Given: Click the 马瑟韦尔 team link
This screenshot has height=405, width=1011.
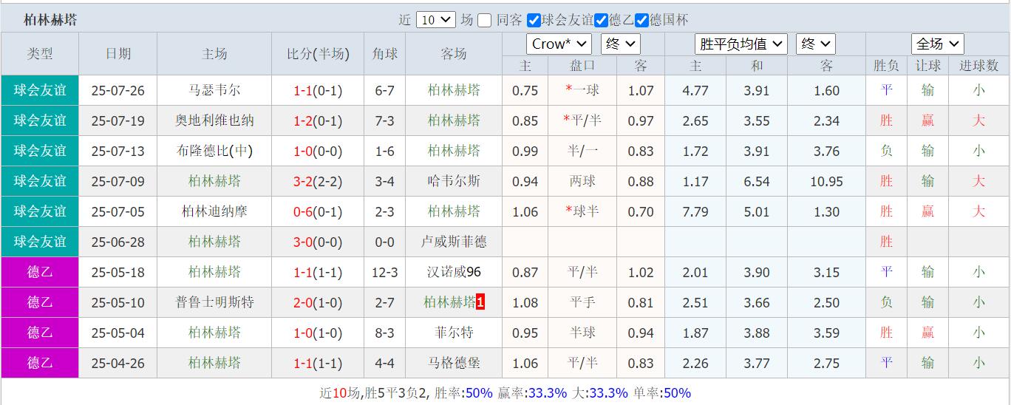Looking at the screenshot, I should 214,91.
